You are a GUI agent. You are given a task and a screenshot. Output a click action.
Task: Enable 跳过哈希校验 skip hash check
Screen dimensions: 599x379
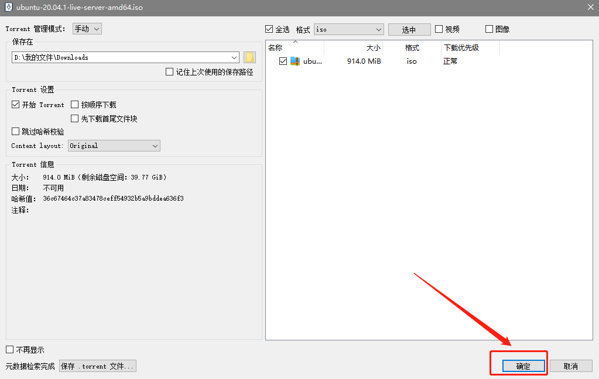coord(15,131)
